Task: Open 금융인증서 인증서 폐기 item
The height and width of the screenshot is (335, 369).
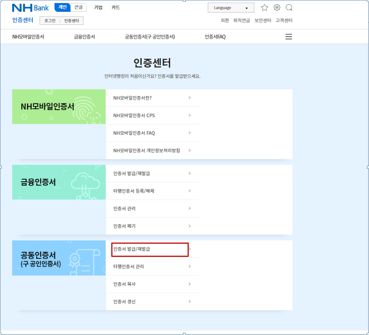Action: (x=152, y=226)
